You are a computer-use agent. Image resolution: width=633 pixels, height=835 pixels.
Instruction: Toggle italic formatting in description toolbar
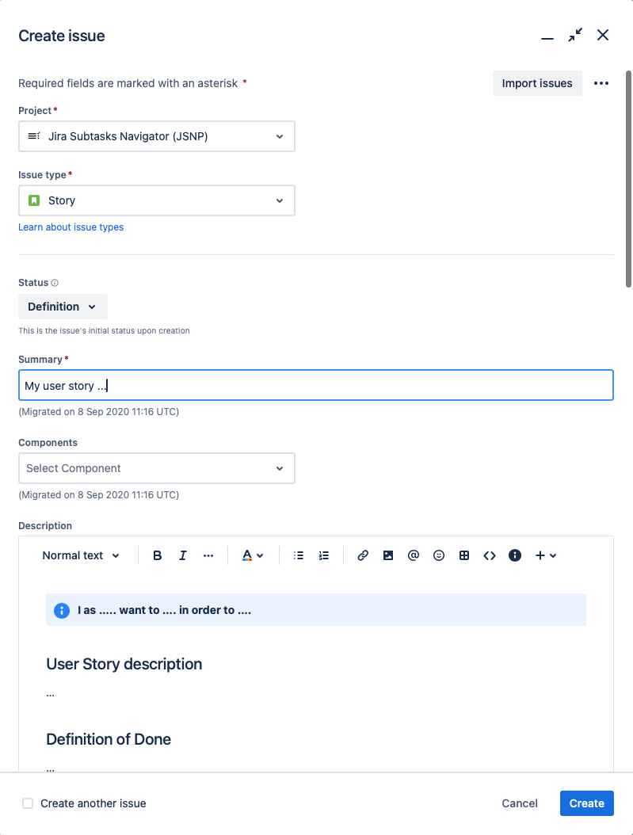click(x=182, y=555)
